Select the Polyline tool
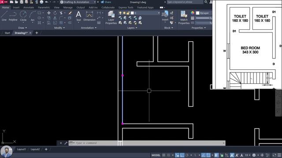The image size is (282, 158). pyautogui.click(x=13, y=16)
